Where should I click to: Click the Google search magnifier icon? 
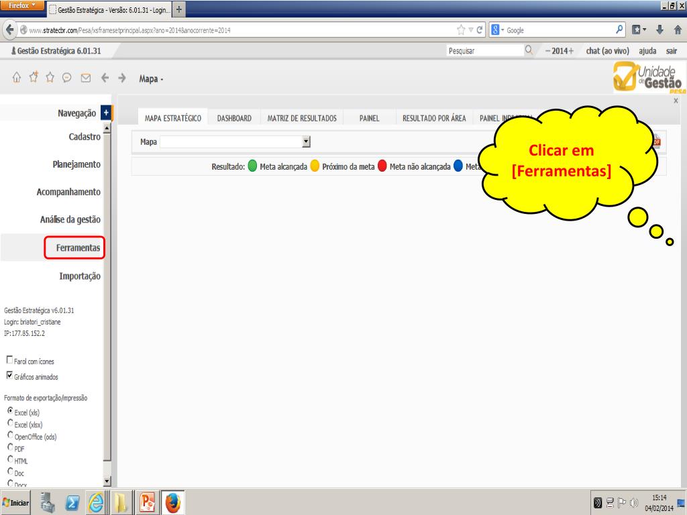(619, 30)
